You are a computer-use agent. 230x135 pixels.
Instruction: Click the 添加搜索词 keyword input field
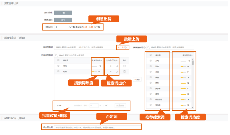coord(85,47)
